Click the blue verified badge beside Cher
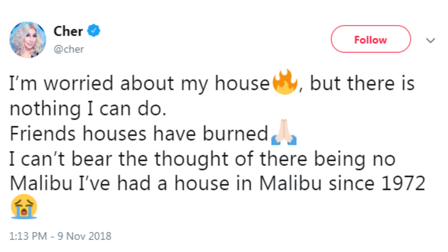 [x=94, y=31]
